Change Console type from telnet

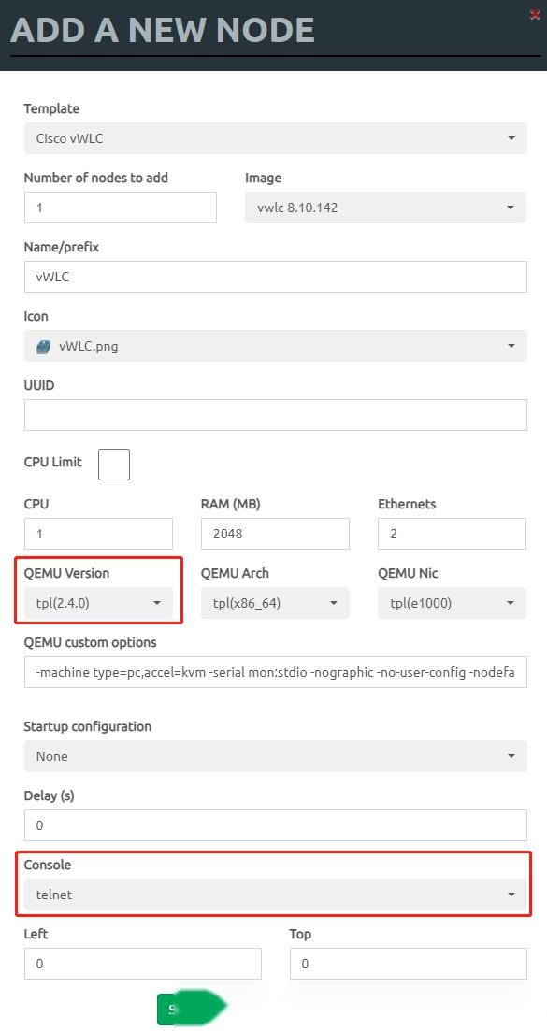(x=274, y=895)
